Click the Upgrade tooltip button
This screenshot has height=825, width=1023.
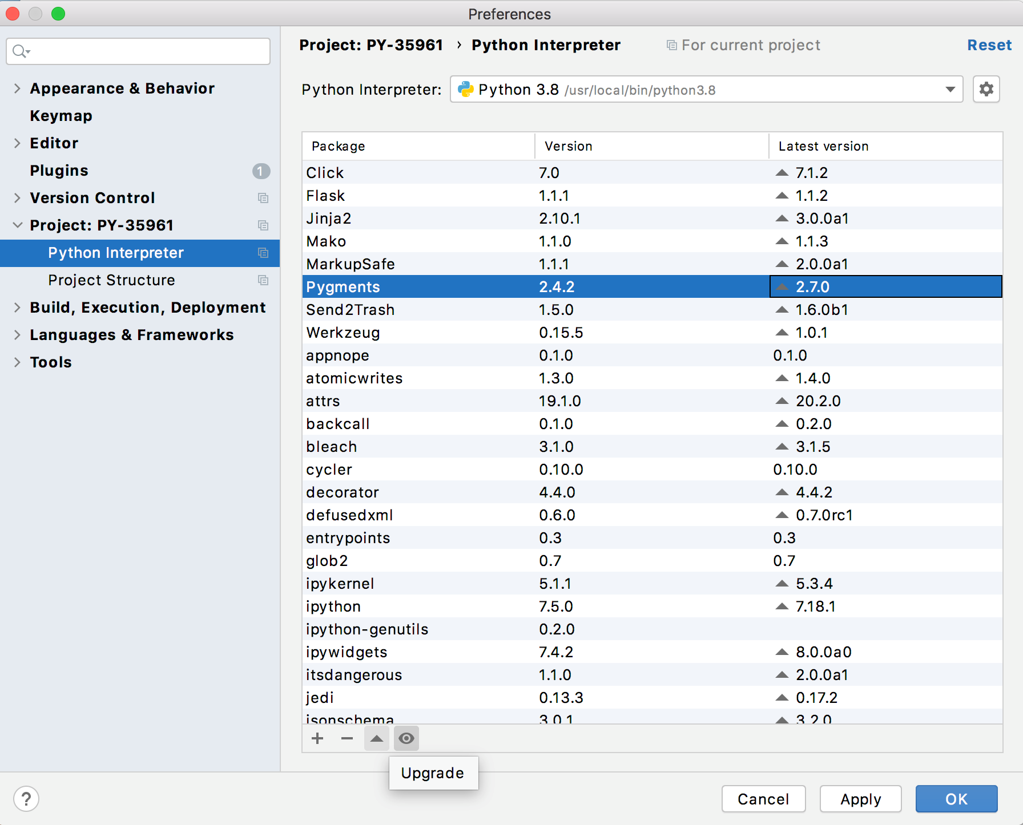433,773
